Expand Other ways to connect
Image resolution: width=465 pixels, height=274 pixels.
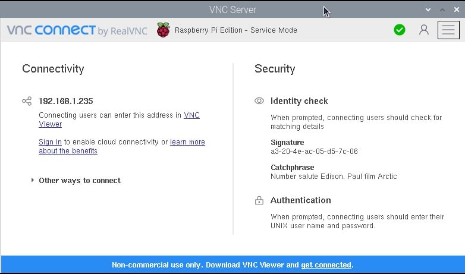(x=80, y=180)
